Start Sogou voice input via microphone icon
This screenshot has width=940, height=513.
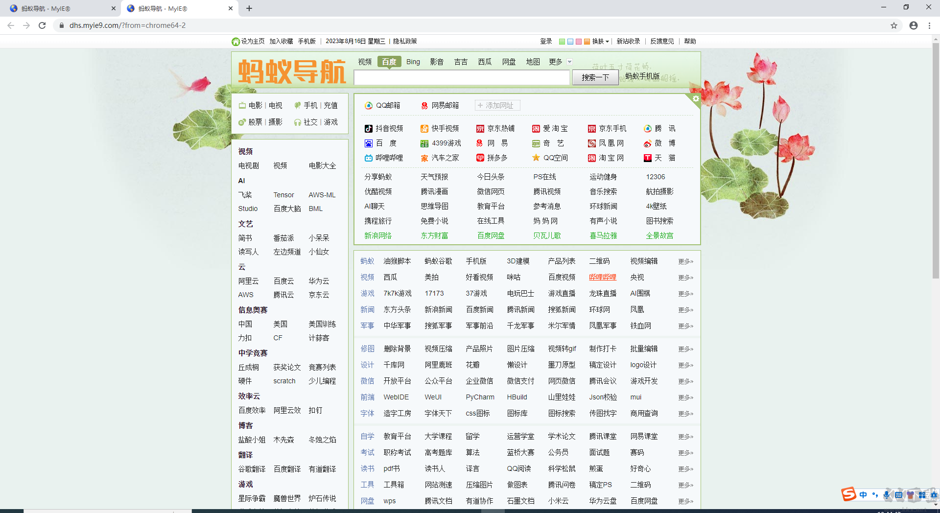[887, 495]
